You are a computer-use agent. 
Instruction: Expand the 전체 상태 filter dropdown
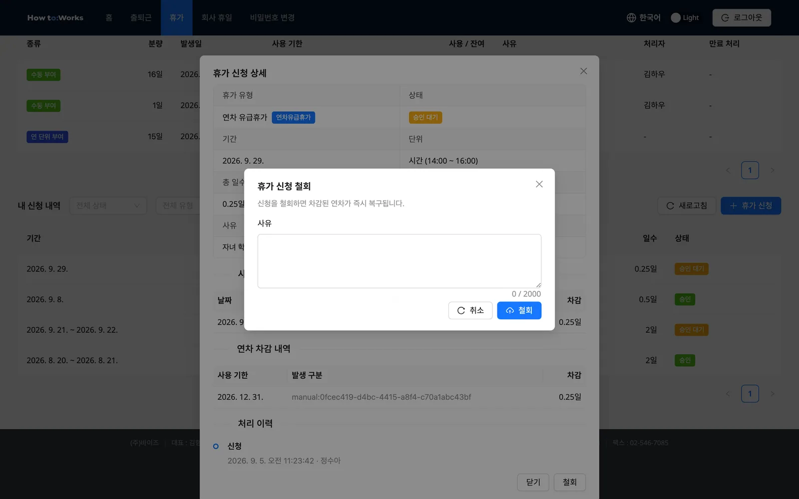[x=108, y=206]
